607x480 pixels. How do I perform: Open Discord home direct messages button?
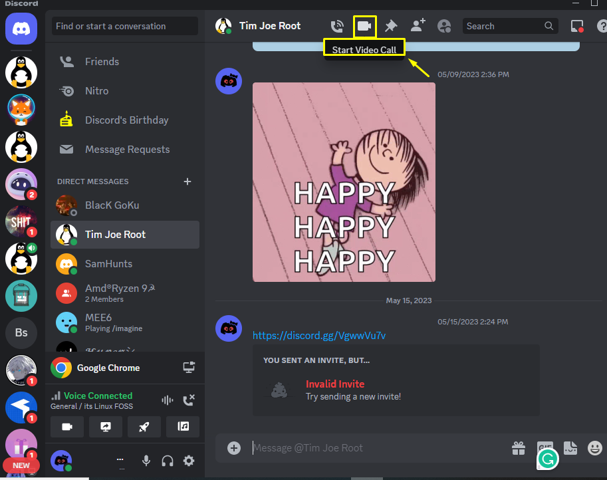tap(21, 29)
